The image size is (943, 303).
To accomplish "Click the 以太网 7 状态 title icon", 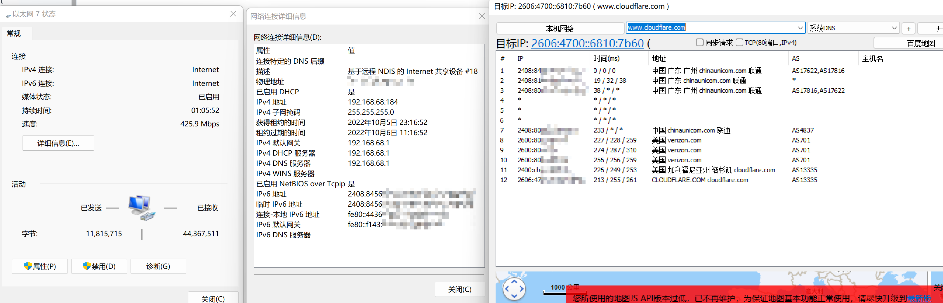I will click(x=8, y=15).
